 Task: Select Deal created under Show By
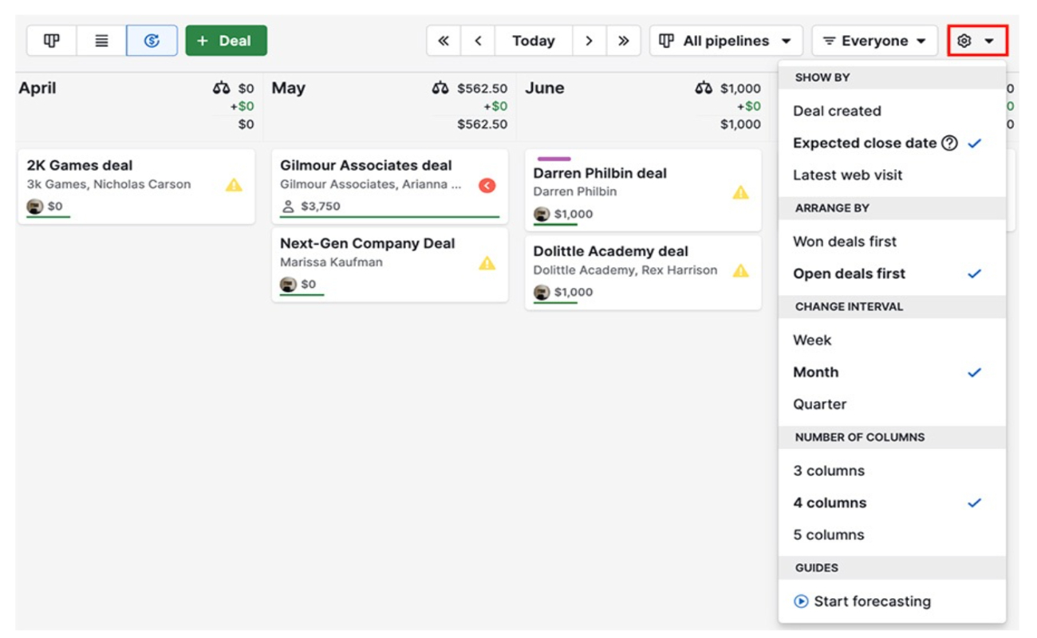coord(837,111)
